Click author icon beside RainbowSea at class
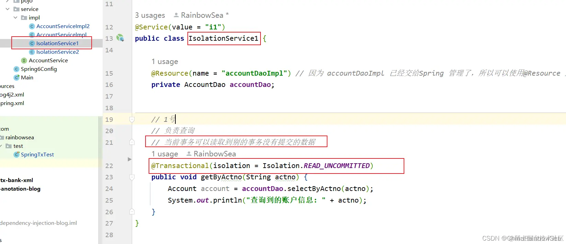Image resolution: width=566 pixels, height=244 pixels. (176, 15)
